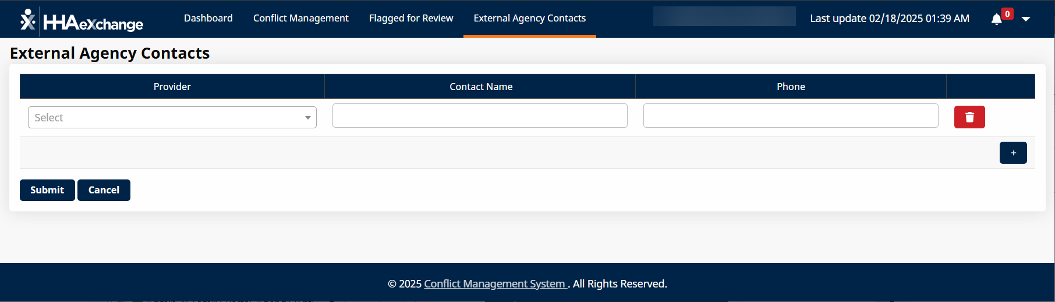Screen dimensions: 1055x302
Task: Navigate to Flagged for Review
Action: coord(411,19)
